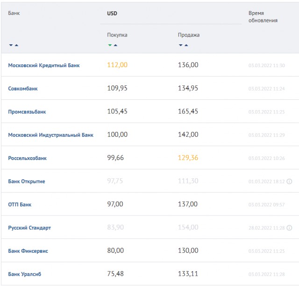Click the Время обновления header

pos(263,17)
